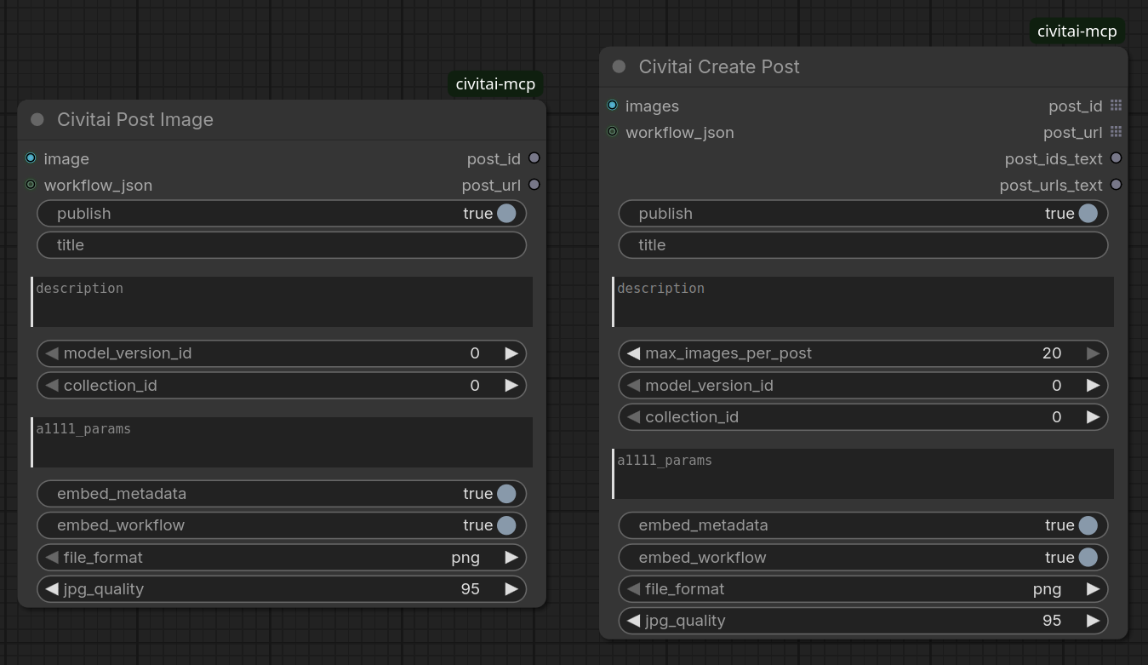Click post_id grid output socket on Create Post
The height and width of the screenshot is (665, 1148).
[x=1116, y=106]
